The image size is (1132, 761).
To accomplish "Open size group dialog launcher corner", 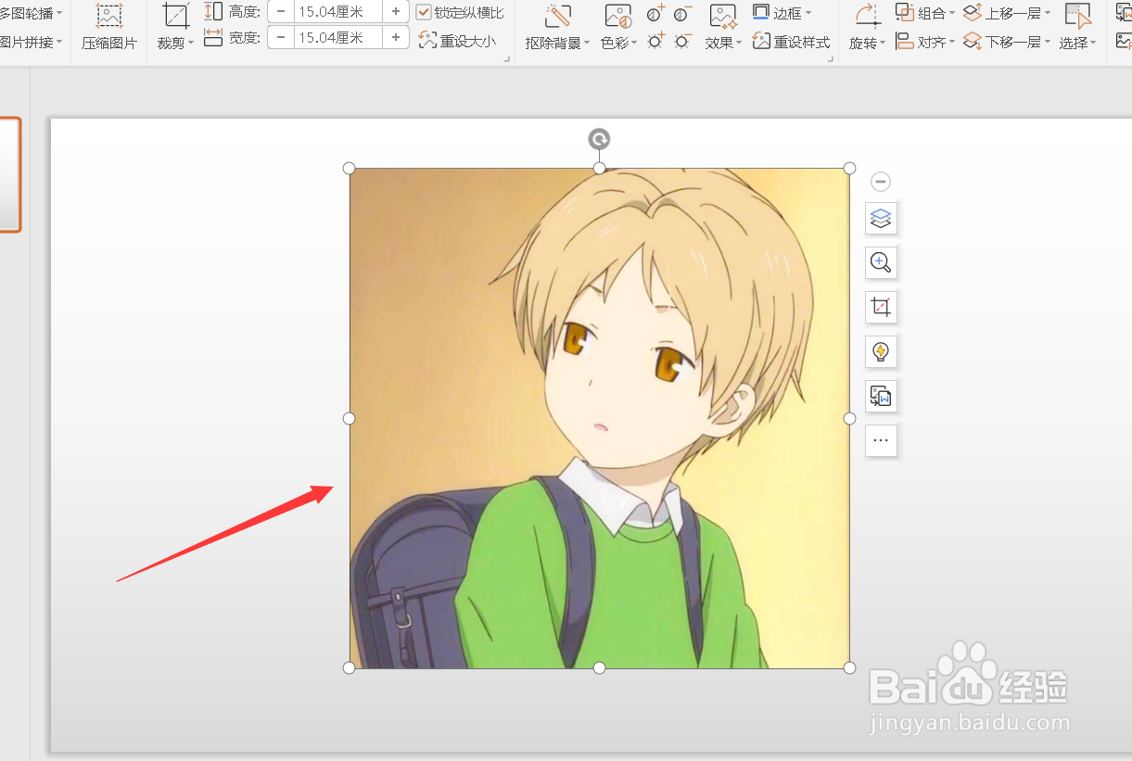I will click(507, 58).
